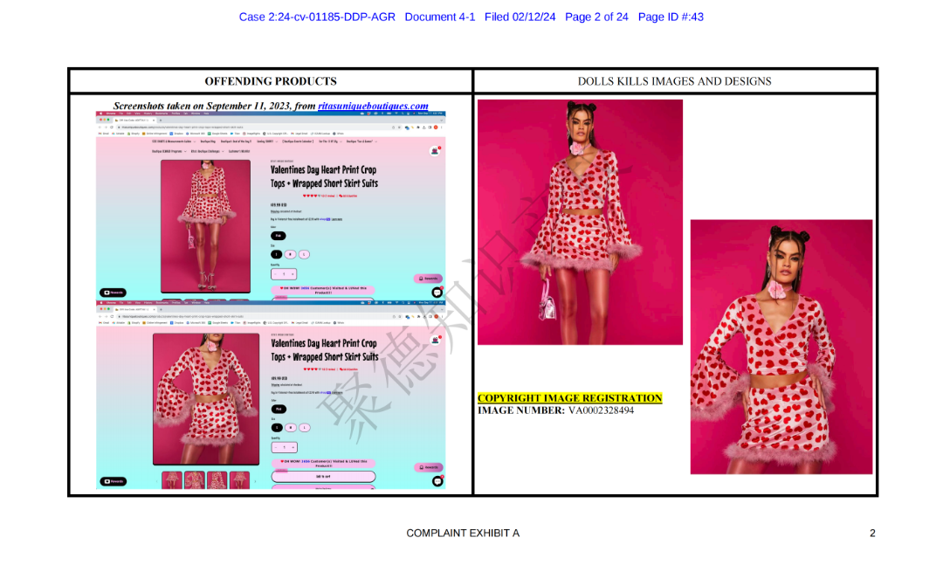Viewport: 943px width, 572px height.
Task: Click new tab plus in upper screenshot
Action: point(161,121)
